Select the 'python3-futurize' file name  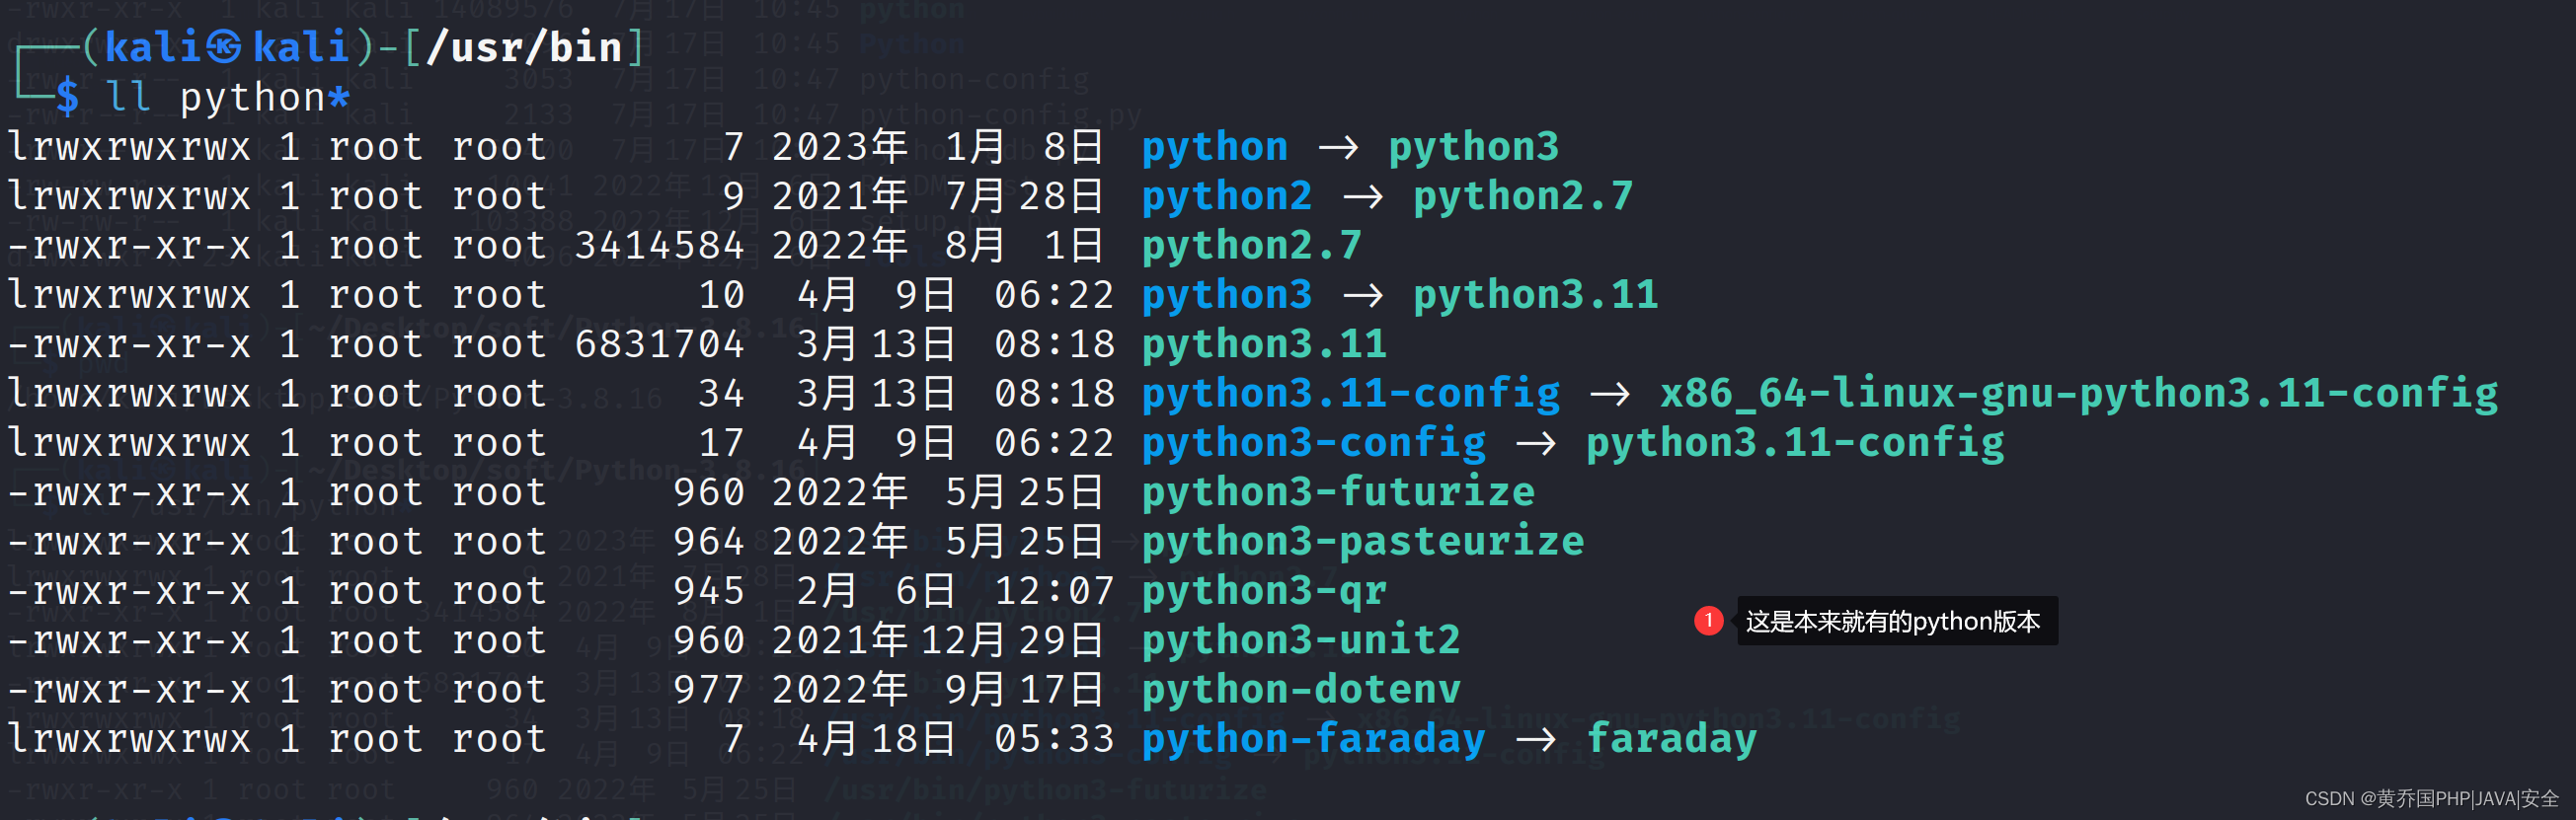coord(1339,493)
